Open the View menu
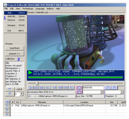The height and width of the screenshot is (119, 129). click(x=18, y=9)
